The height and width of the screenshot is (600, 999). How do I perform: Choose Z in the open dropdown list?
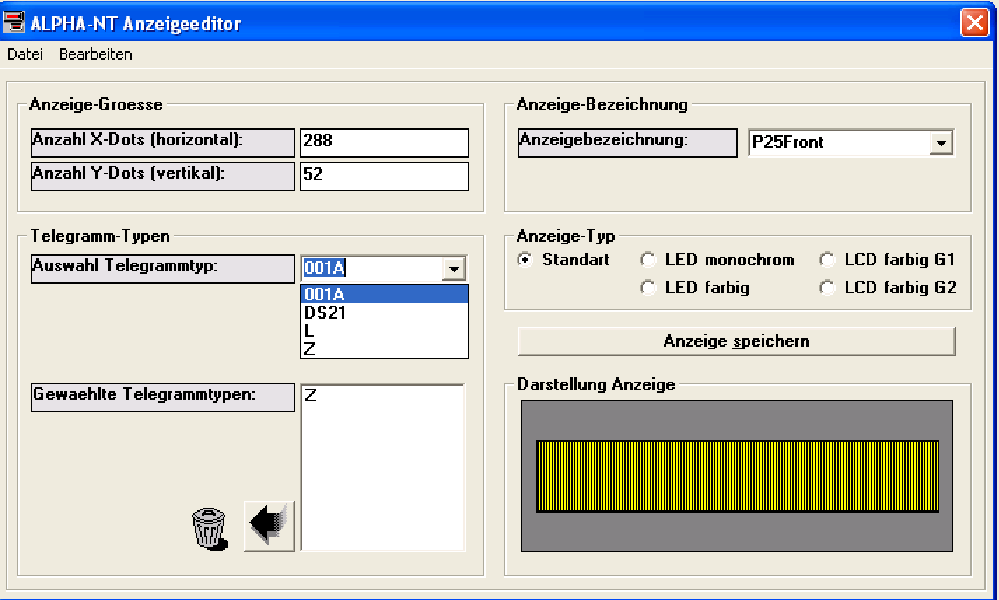pos(384,349)
